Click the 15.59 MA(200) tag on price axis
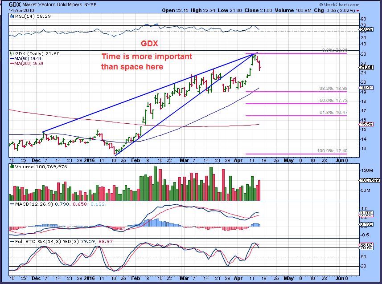Screen dimensions: 382x284 pyautogui.click(x=367, y=124)
